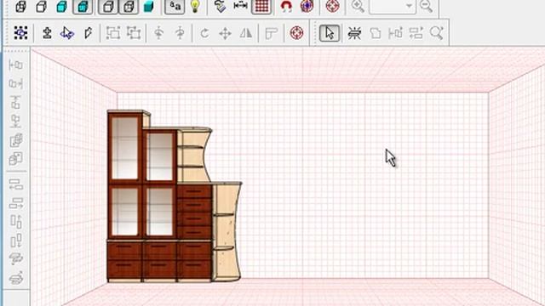Toggle the dimensions display icon

[240, 6]
